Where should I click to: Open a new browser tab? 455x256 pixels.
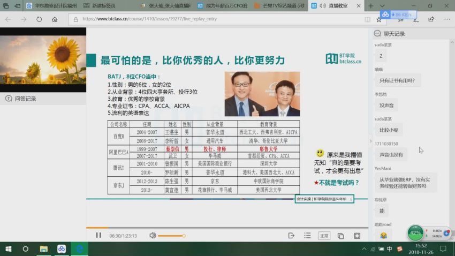tap(370, 5)
